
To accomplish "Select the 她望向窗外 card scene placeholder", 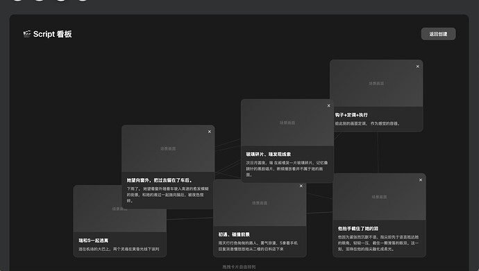I will point(168,148).
